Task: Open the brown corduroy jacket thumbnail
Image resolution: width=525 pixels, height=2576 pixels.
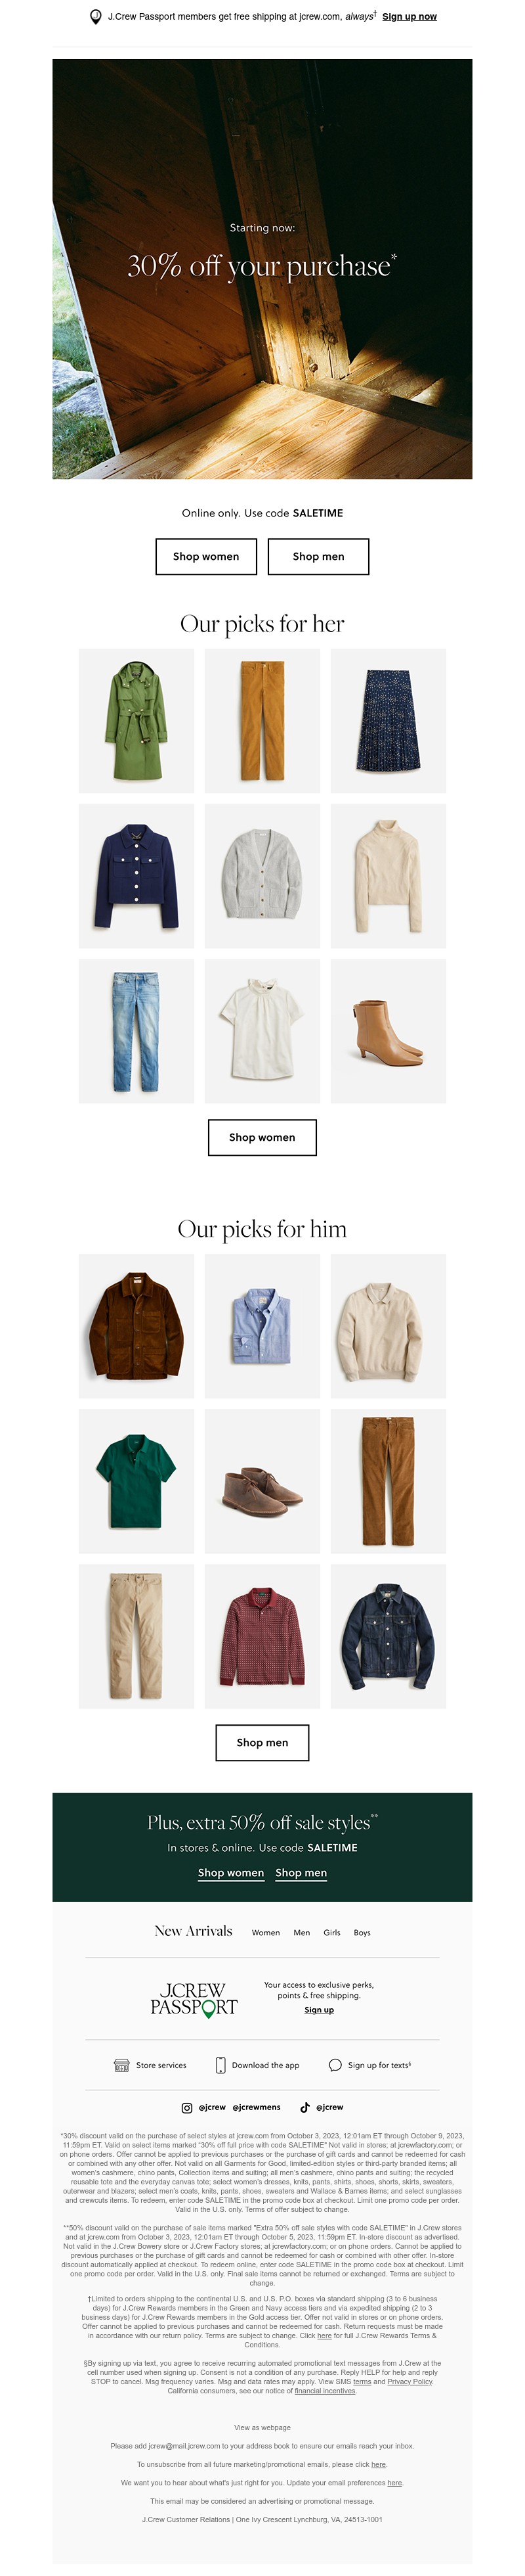Action: (x=136, y=1326)
